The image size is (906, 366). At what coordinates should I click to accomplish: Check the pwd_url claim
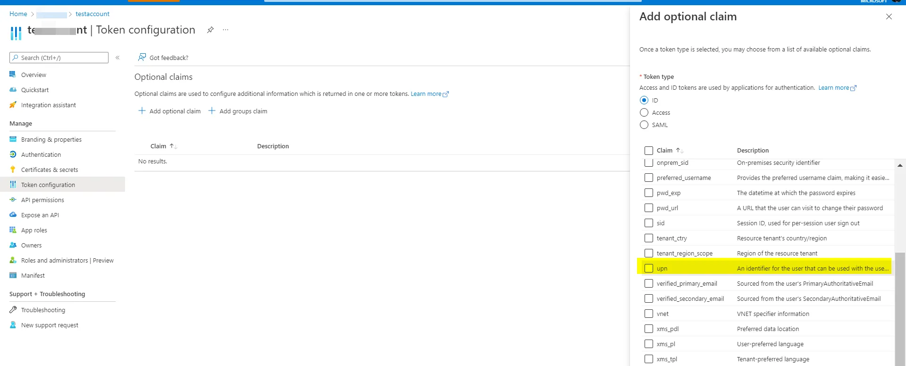(649, 208)
